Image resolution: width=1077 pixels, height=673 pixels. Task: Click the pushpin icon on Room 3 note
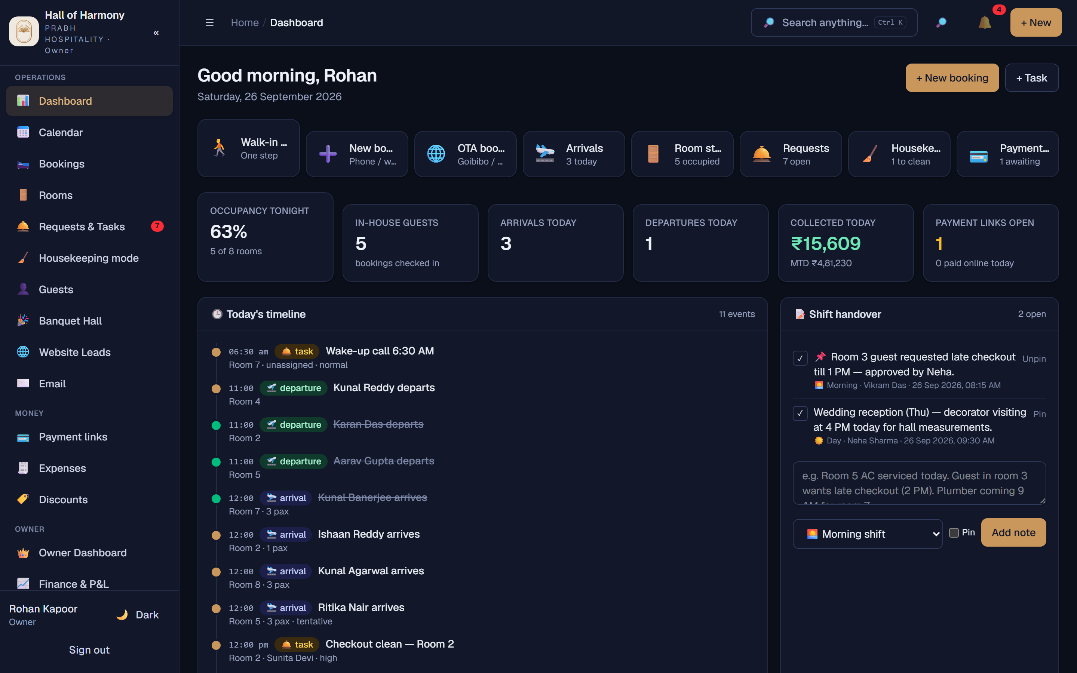click(x=820, y=357)
